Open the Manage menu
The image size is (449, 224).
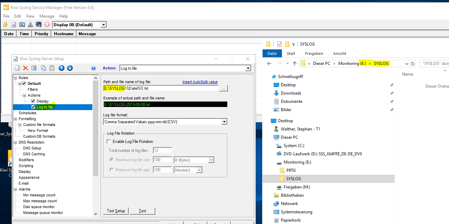click(x=47, y=16)
